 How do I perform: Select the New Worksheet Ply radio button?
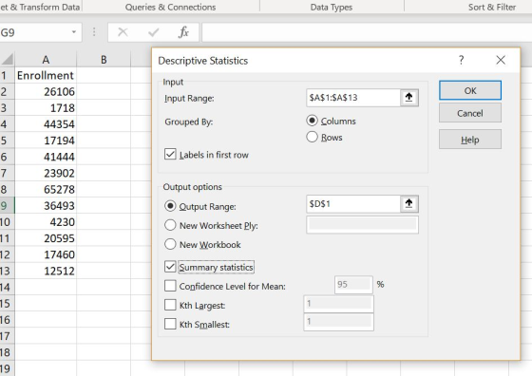tap(170, 225)
